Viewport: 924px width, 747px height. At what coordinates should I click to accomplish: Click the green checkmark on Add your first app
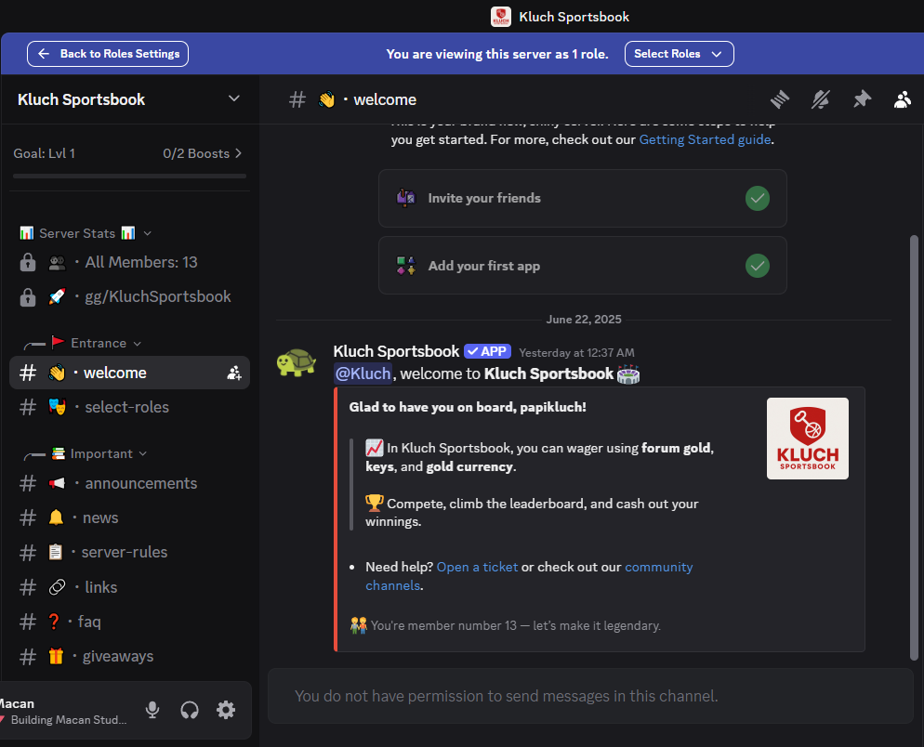pos(758,266)
